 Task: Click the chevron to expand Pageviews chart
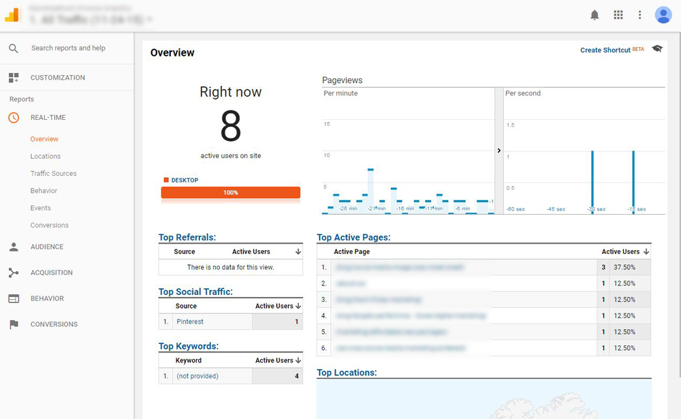tap(498, 151)
